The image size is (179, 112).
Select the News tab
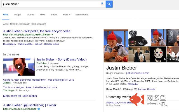[x=43, y=15]
